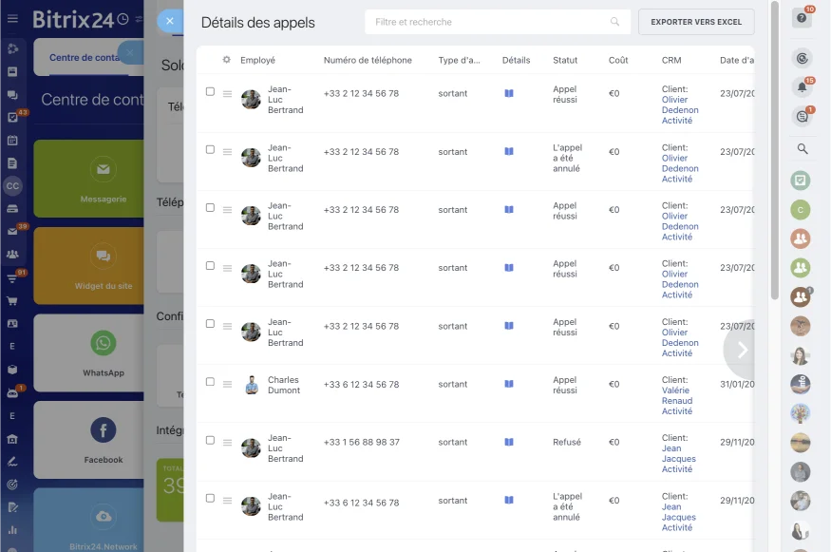Click the grid settings gear icon
Image resolution: width=831 pixels, height=552 pixels.
[226, 60]
